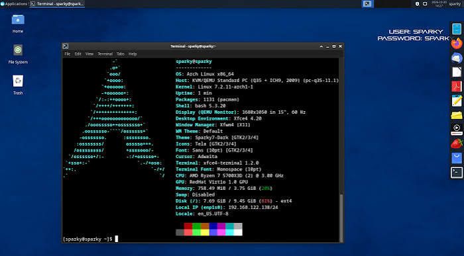Open the Edit menu in the terminal

click(78, 54)
